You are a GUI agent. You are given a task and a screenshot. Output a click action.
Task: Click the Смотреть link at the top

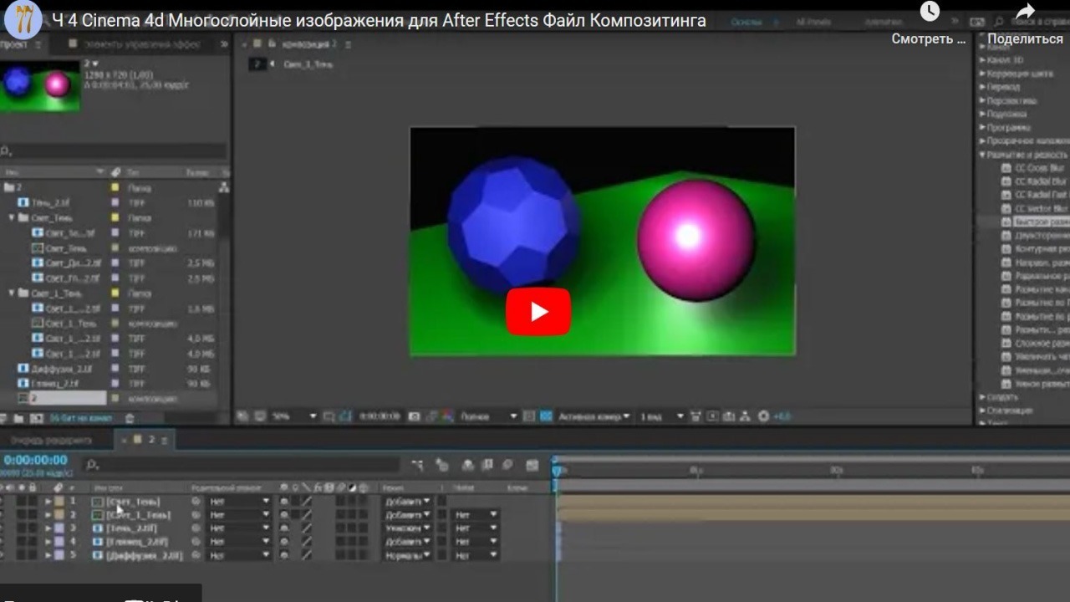pyautogui.click(x=926, y=39)
